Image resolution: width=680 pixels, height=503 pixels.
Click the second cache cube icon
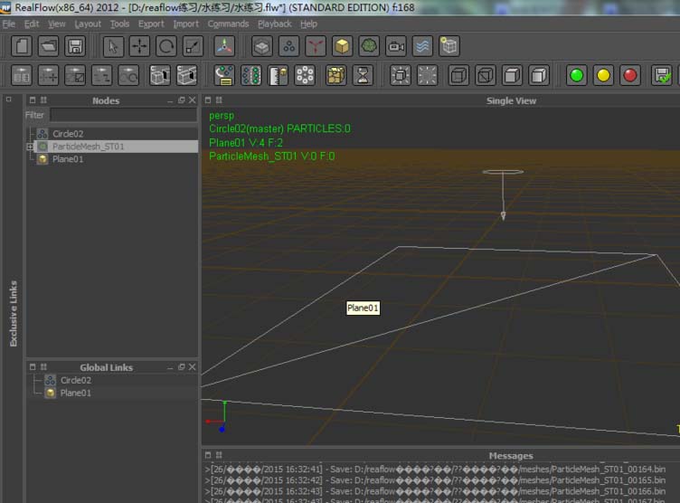tap(186, 75)
